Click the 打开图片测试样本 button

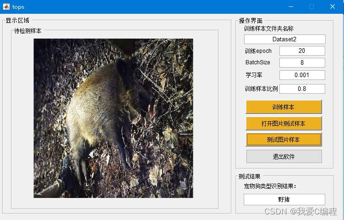pyautogui.click(x=284, y=124)
